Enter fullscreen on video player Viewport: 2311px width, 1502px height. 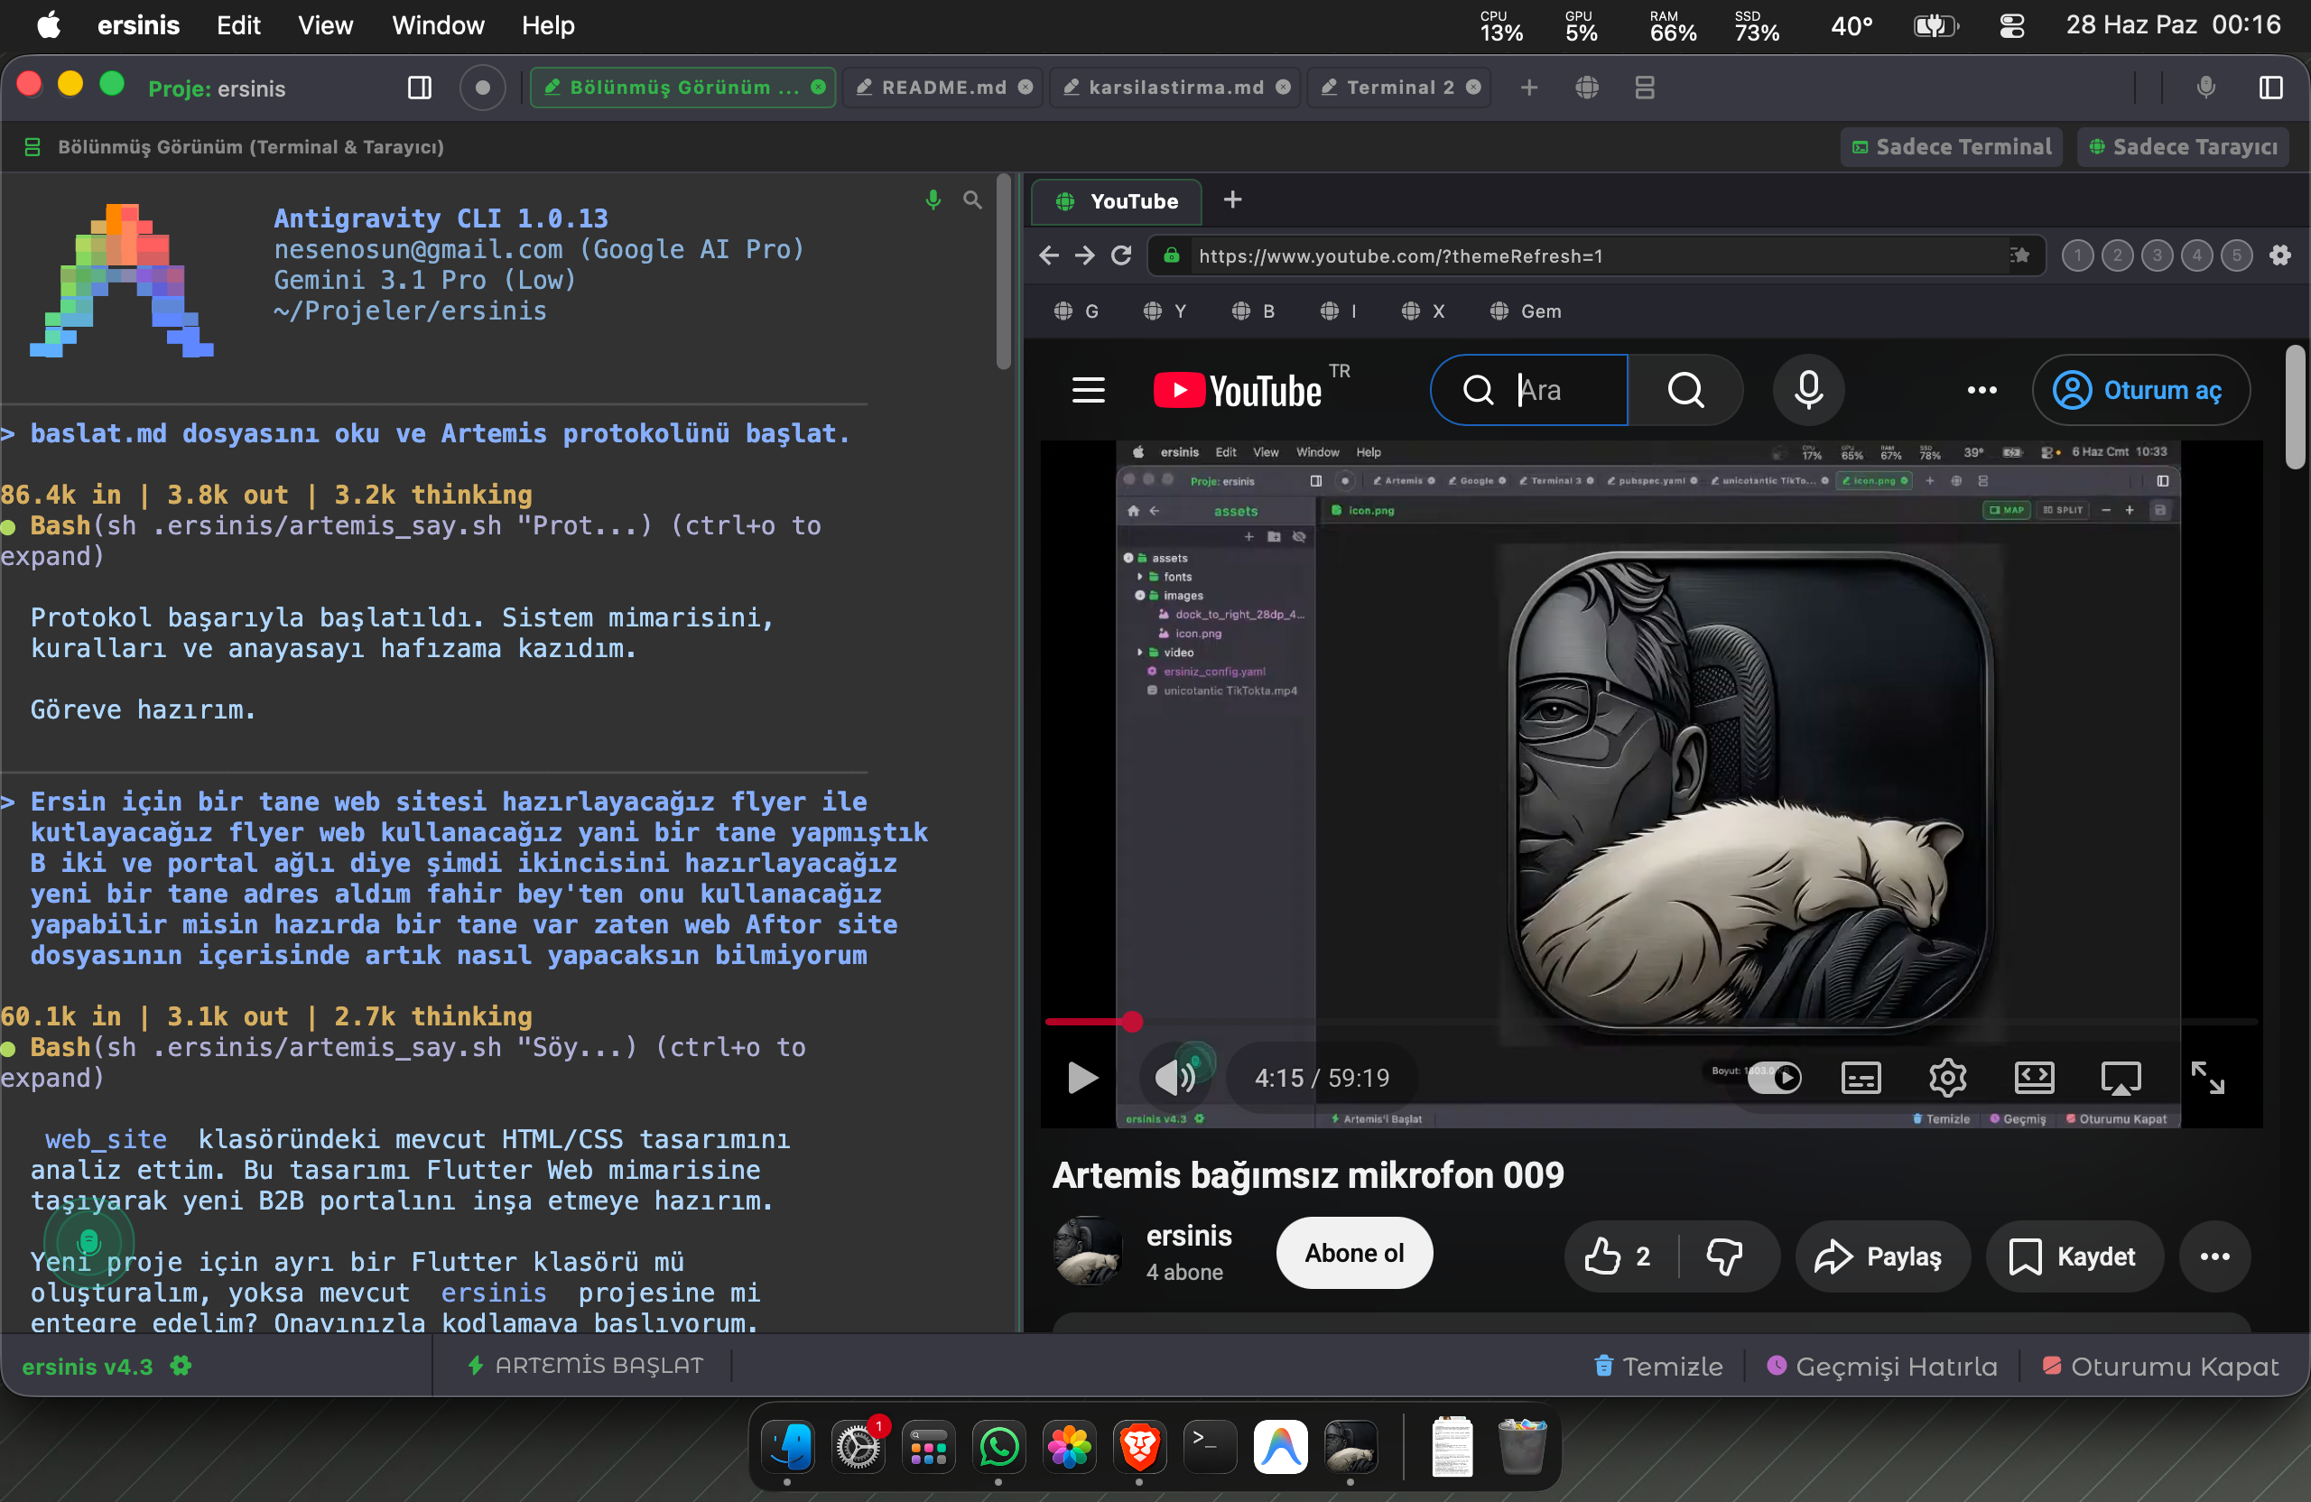[2207, 1078]
